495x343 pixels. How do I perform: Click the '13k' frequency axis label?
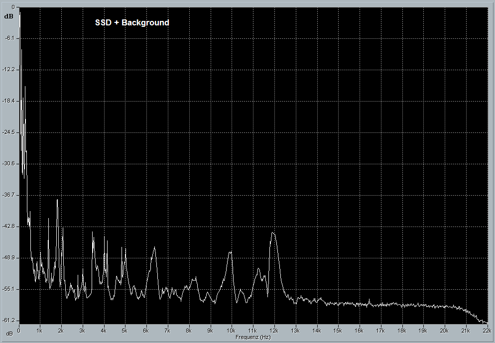coord(295,331)
